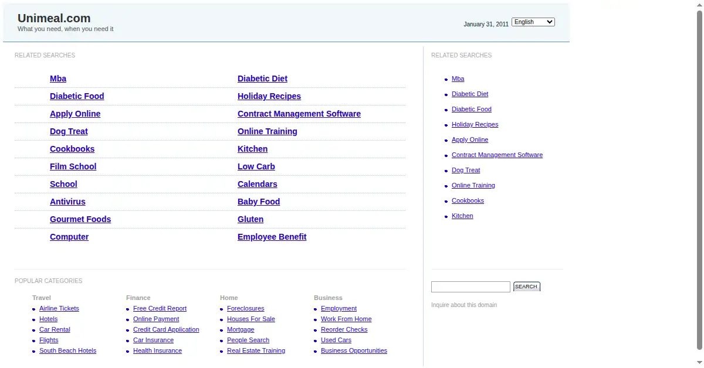Screen dimensions: 704x368
Task: Click the large Apply Online link
Action: coord(75,114)
